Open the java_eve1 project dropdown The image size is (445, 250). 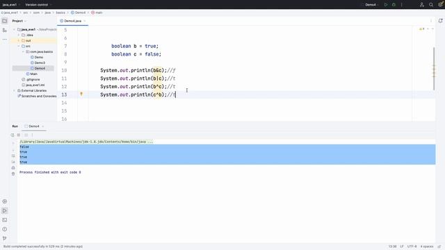pos(10,5)
